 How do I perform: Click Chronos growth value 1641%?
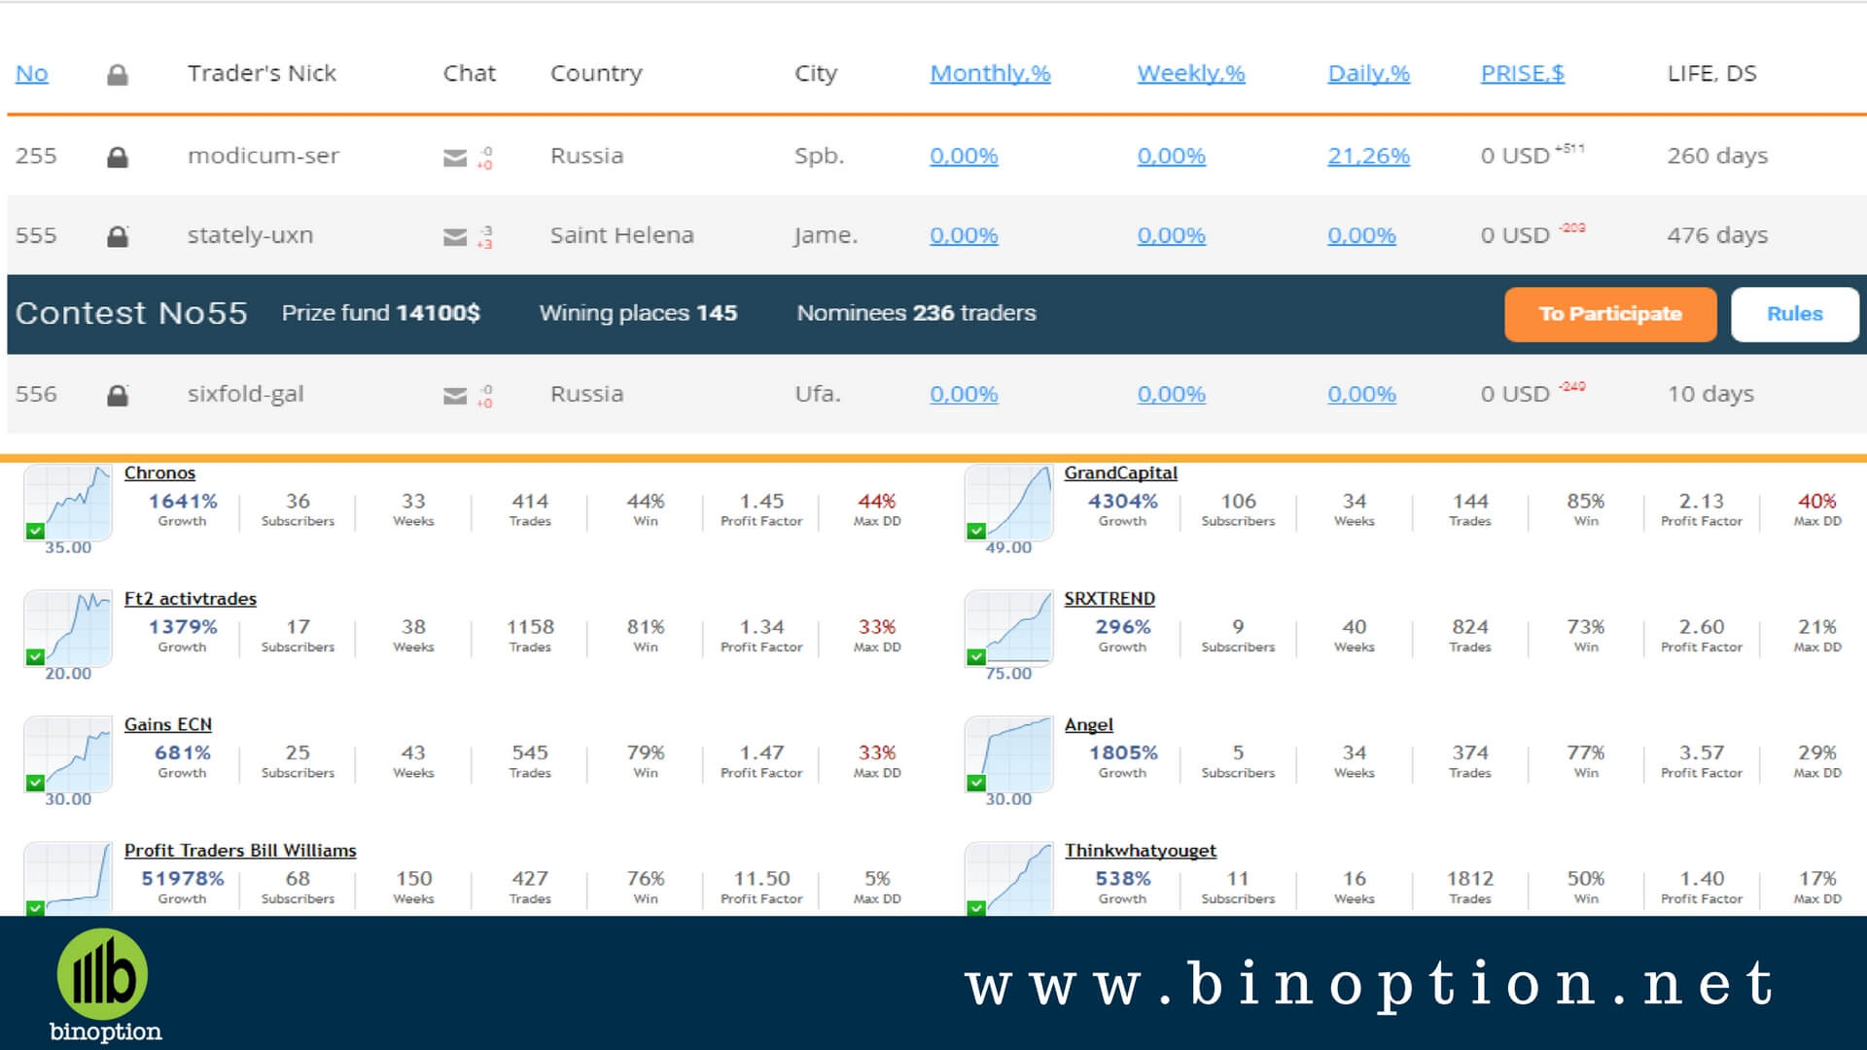pos(183,502)
